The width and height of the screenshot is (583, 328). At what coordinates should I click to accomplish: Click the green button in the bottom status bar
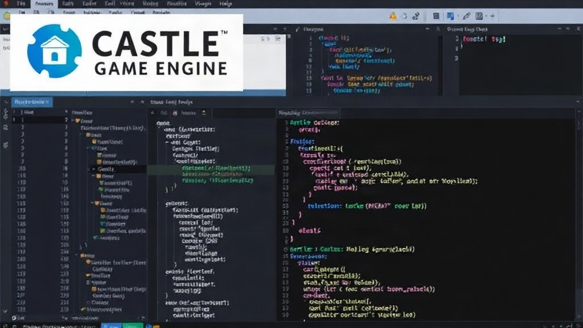132,326
